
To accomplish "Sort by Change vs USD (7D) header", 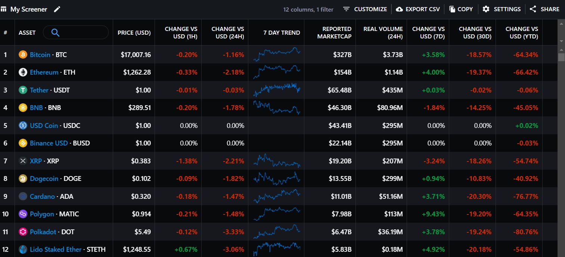I will tap(429, 32).
